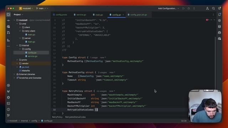228x128 pixels.
Task: Expand the proto folder
Action: (17, 60)
